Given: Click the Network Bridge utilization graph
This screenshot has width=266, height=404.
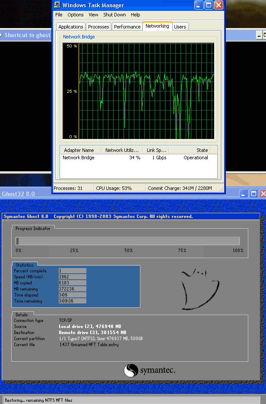Looking at the screenshot, I should [139, 91].
